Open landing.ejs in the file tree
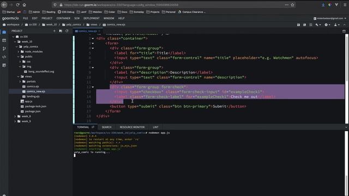This screenshot has width=349, height=196. (33, 96)
